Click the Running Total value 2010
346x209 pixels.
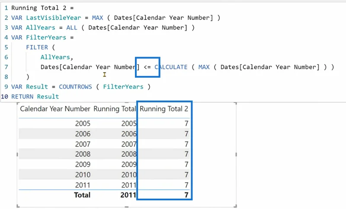(129, 174)
